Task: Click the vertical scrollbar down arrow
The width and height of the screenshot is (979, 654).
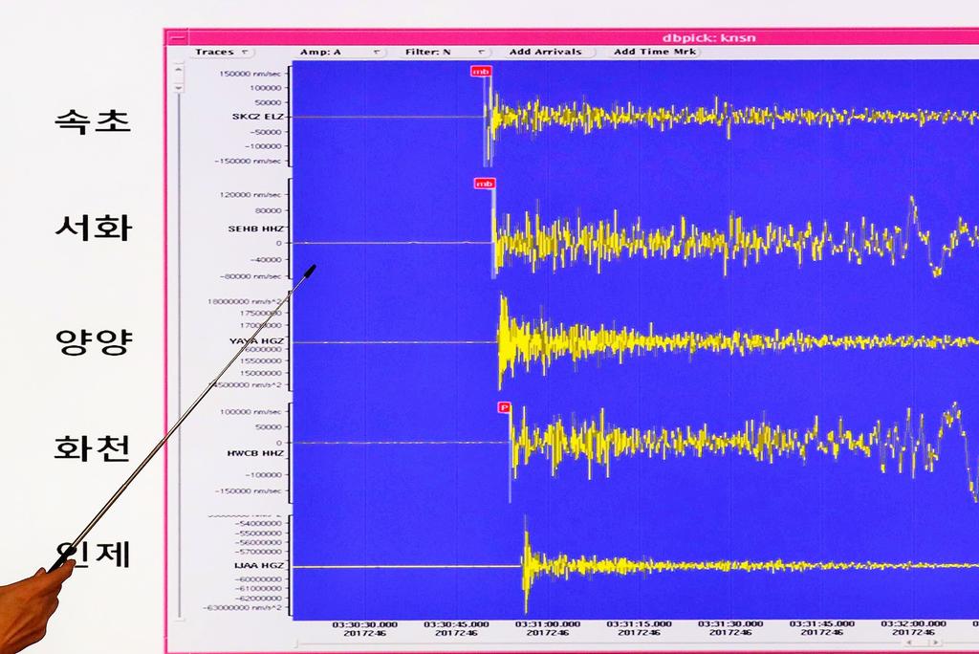Action: [x=177, y=88]
